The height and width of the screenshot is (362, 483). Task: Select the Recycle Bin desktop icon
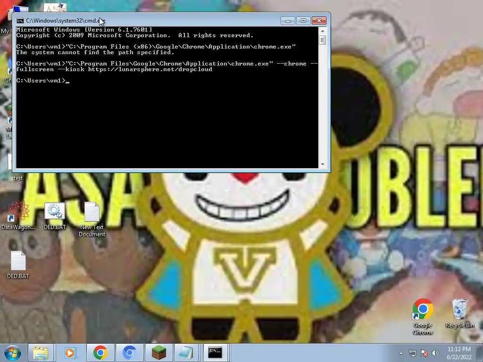459,313
